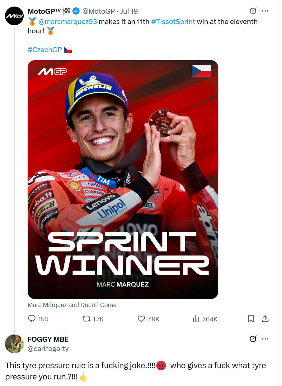
Task: Bookmark the MotoGP tweet
Action: pos(251,319)
